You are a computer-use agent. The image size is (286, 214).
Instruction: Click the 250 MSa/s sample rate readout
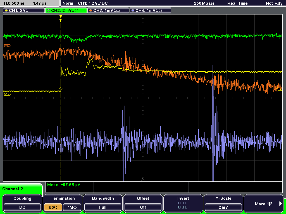tap(204, 3)
